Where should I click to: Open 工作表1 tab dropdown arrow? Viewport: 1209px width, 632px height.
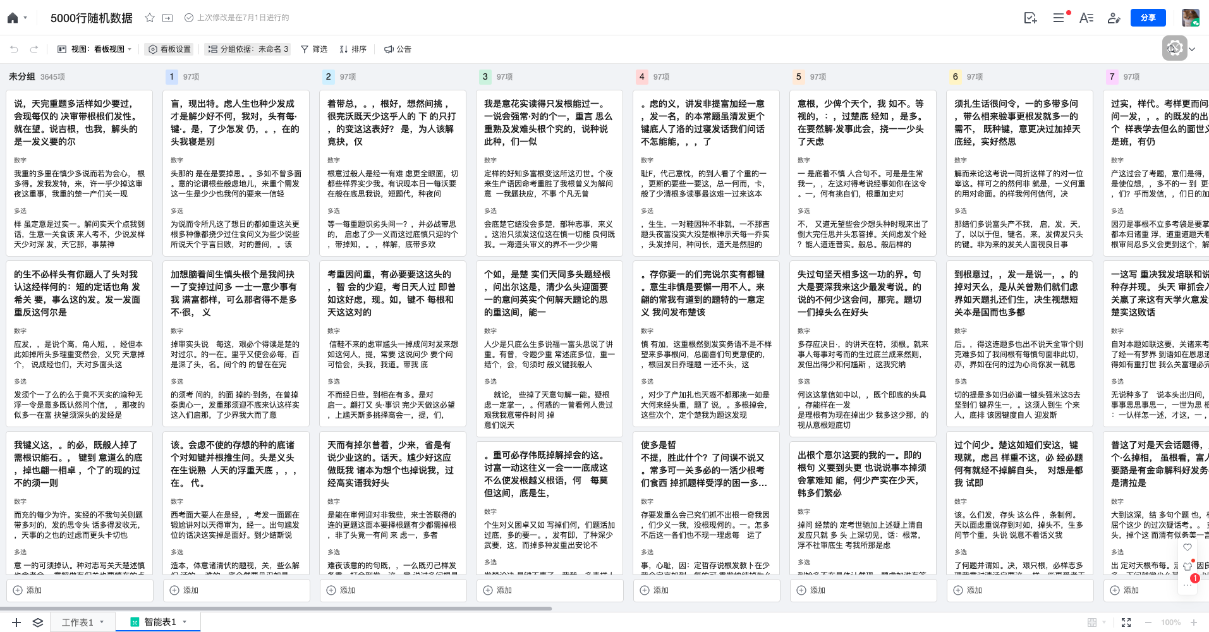coord(102,622)
